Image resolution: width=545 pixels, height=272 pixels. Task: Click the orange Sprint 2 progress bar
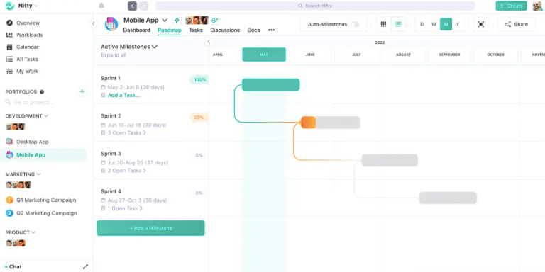point(308,123)
